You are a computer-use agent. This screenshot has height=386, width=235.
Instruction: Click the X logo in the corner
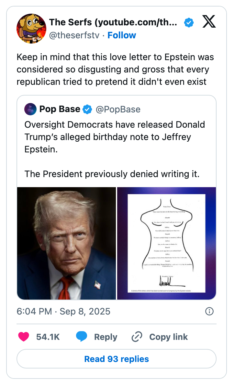click(x=209, y=22)
